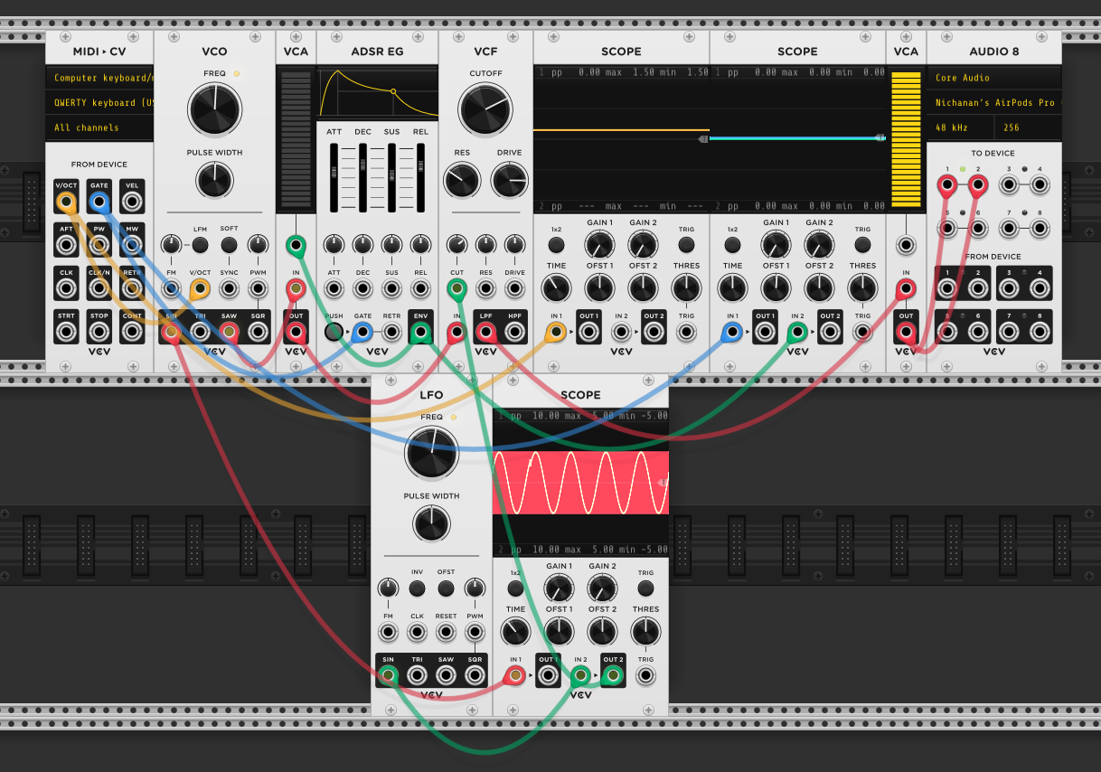Viewport: 1101px width, 772px height.
Task: Click FROM DEVICE jack 7 on Audio 8
Action: (x=1009, y=332)
